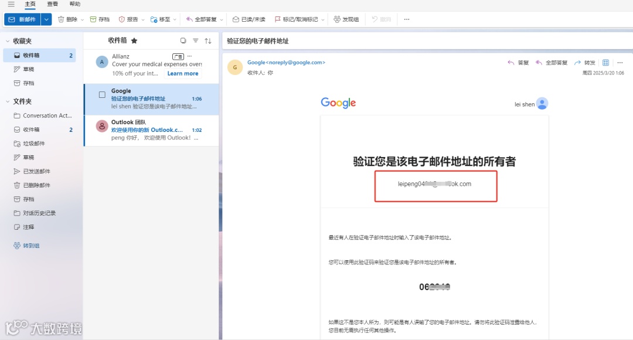The height and width of the screenshot is (340, 633).
Task: Select 收件箱 under 收藏夹
Action: tap(39, 55)
